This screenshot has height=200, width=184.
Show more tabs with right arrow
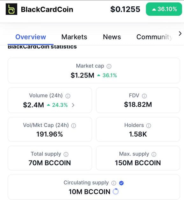(x=180, y=34)
